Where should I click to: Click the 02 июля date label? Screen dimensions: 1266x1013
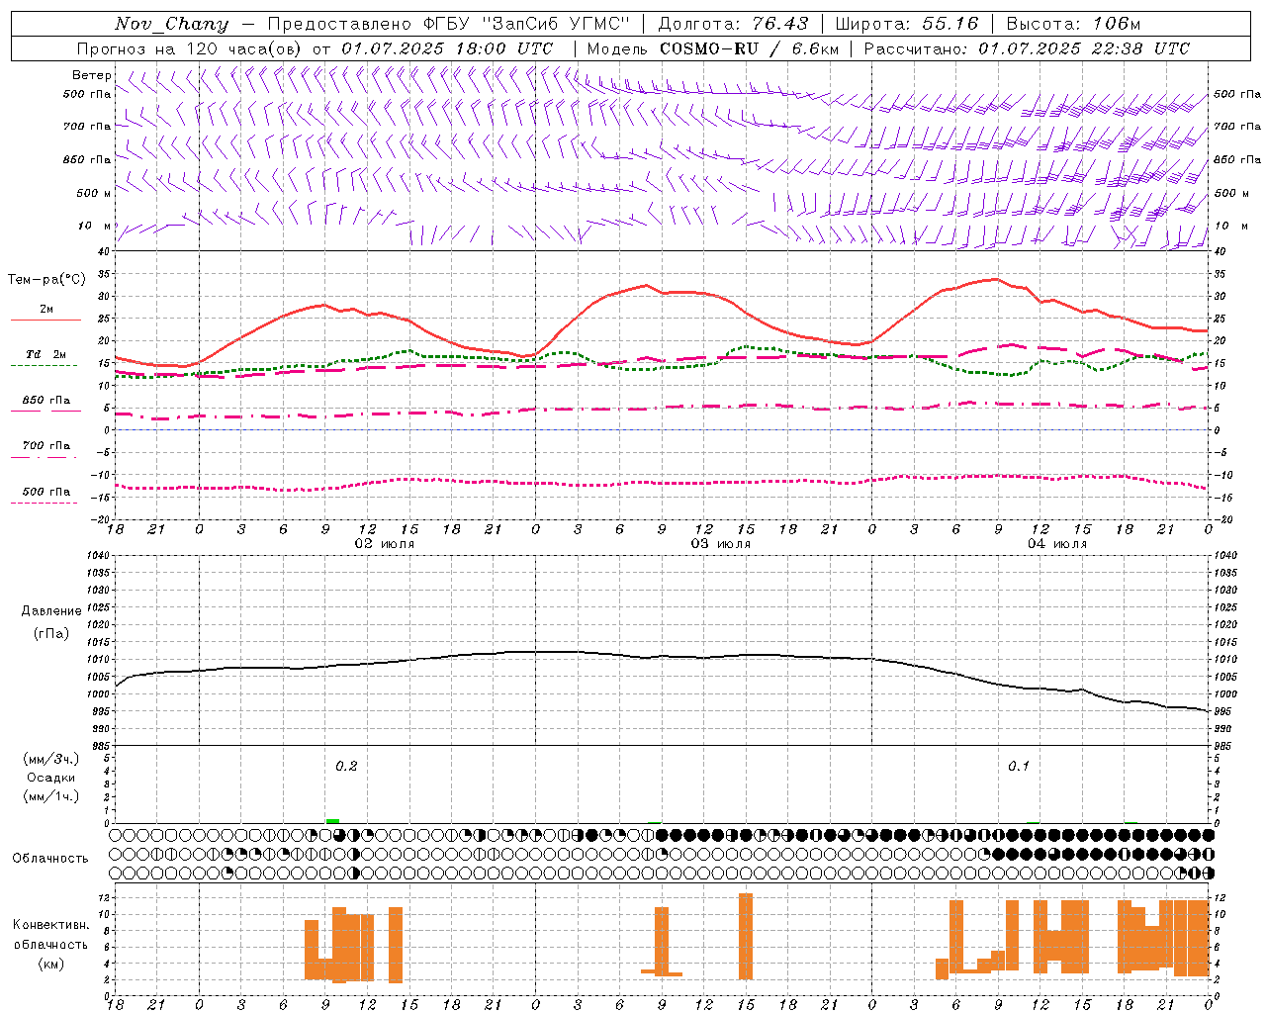tap(384, 544)
